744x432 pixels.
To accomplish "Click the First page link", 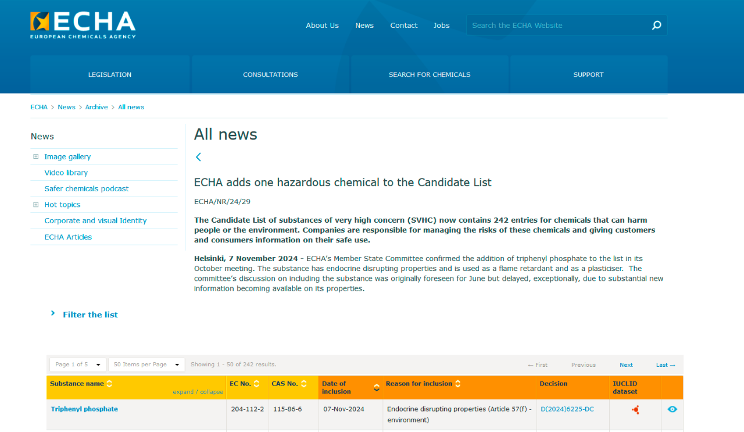I will tap(538, 365).
